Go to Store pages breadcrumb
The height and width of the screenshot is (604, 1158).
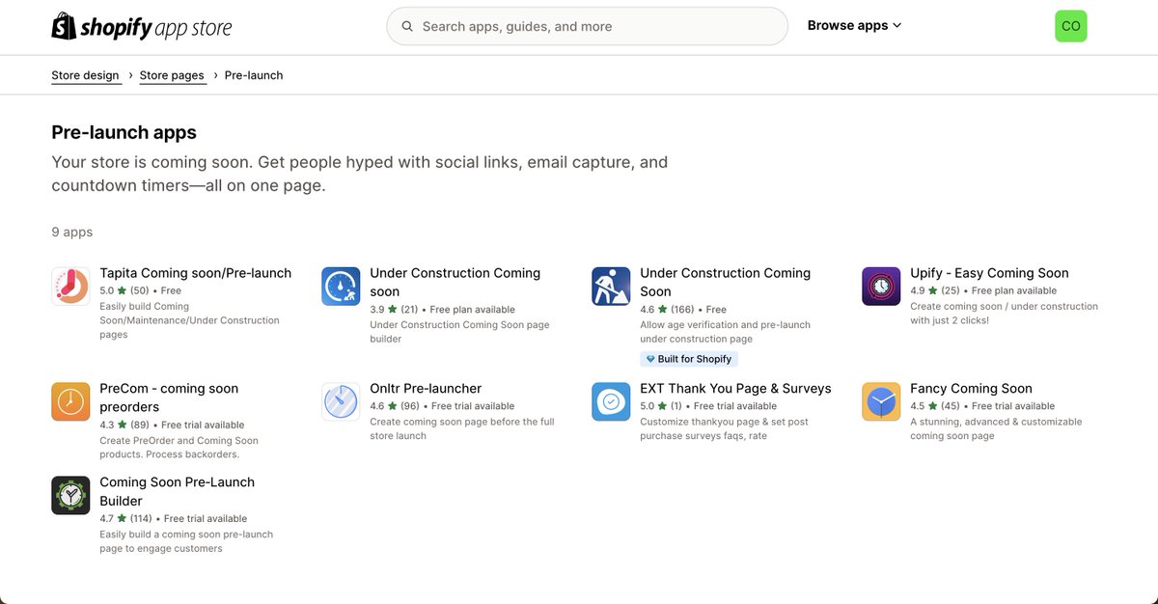pyautogui.click(x=172, y=75)
